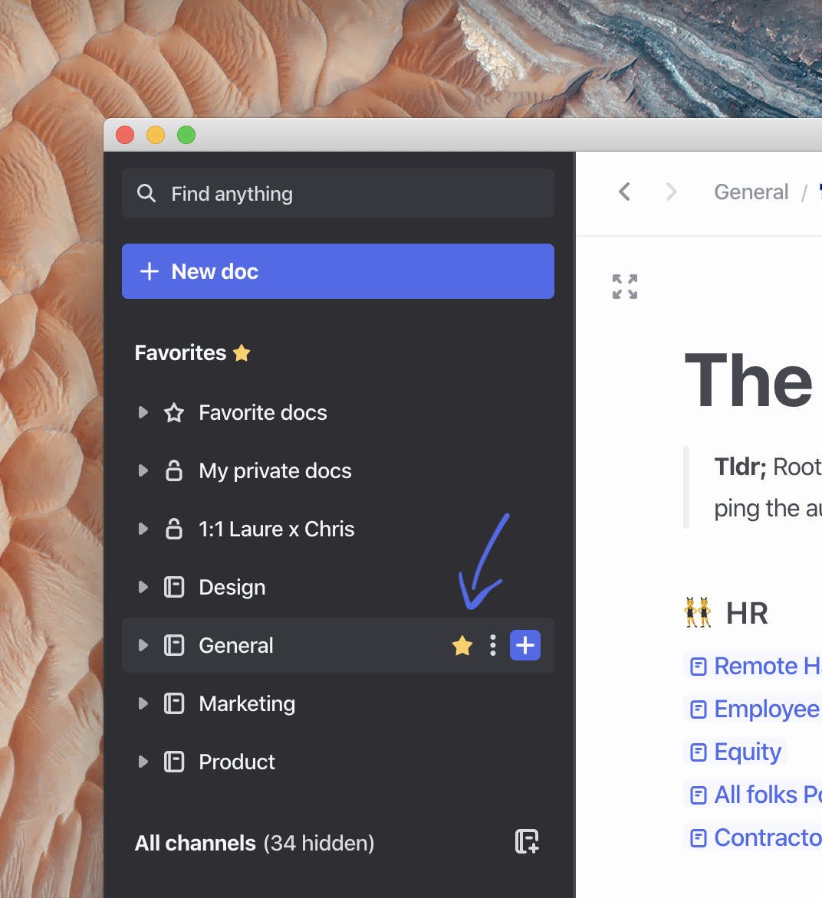Click the blue plus icon on General channel

(525, 645)
